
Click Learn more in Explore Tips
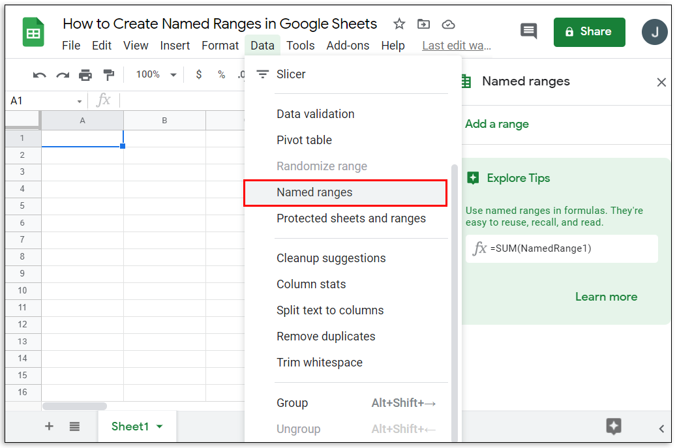(x=606, y=297)
